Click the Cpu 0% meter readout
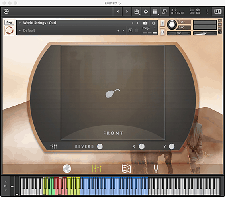The width and height of the screenshot is (225, 197). 195,10
